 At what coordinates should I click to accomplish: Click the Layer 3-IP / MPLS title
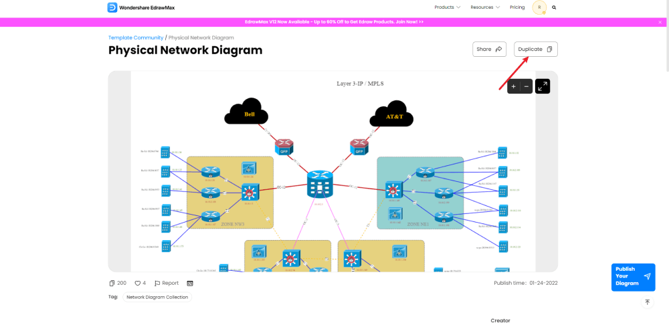360,84
